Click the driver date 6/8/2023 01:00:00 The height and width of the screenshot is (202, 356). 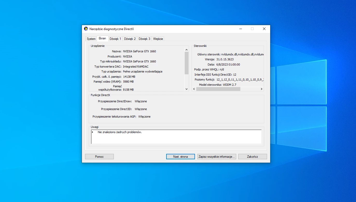coord(228,64)
